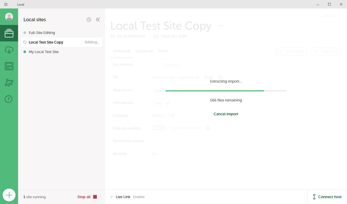Screen dimensions: 347x204
Task: Open the site options ellipsis menu
Action: (221, 26)
